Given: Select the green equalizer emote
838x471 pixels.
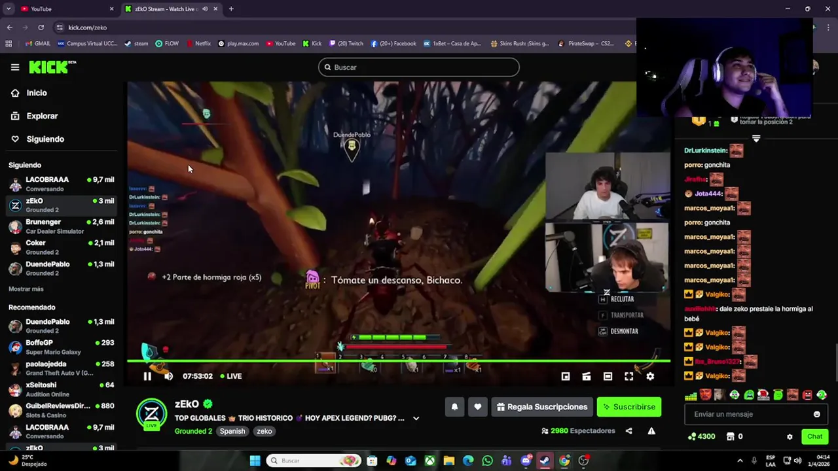Looking at the screenshot, I should pos(691,395).
